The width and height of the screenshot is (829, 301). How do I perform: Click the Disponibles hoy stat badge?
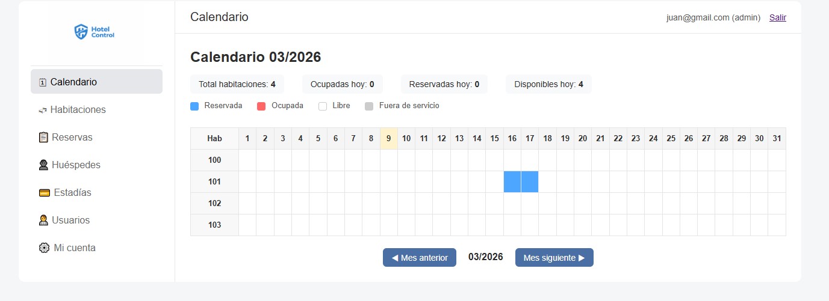pos(548,84)
